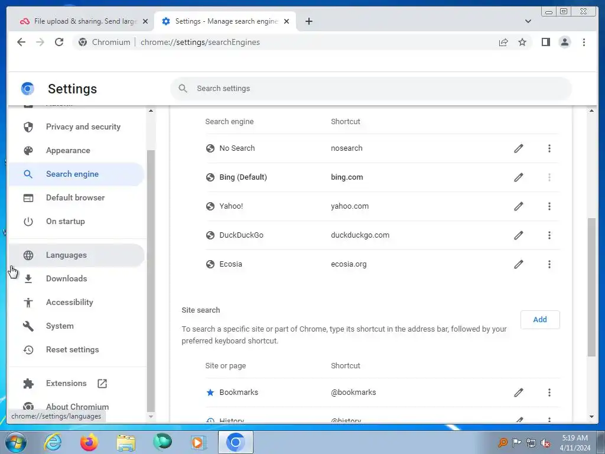The height and width of the screenshot is (454, 605).
Task: Open System settings
Action: pyautogui.click(x=76, y=326)
